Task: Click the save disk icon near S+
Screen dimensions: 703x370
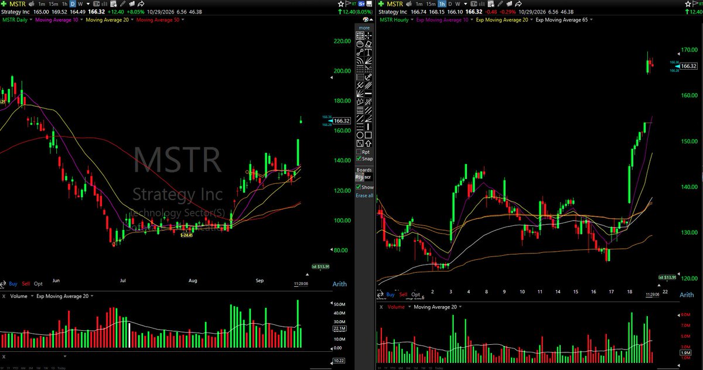Action: [x=369, y=4]
